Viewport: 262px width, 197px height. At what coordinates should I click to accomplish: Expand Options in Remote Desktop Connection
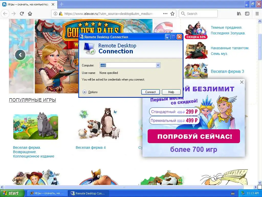90,92
